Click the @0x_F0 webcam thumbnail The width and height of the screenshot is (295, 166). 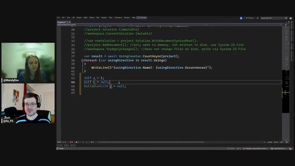coord(28,103)
